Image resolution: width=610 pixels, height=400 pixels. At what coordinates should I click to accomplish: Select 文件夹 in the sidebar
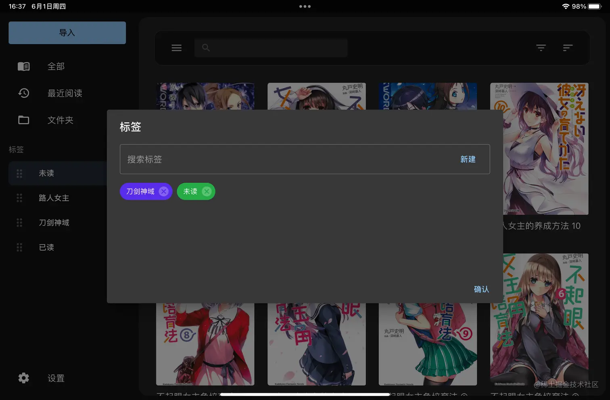(61, 120)
